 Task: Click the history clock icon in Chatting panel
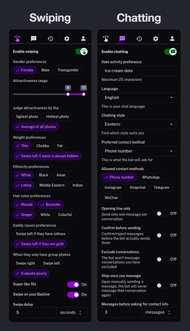[139, 39]
